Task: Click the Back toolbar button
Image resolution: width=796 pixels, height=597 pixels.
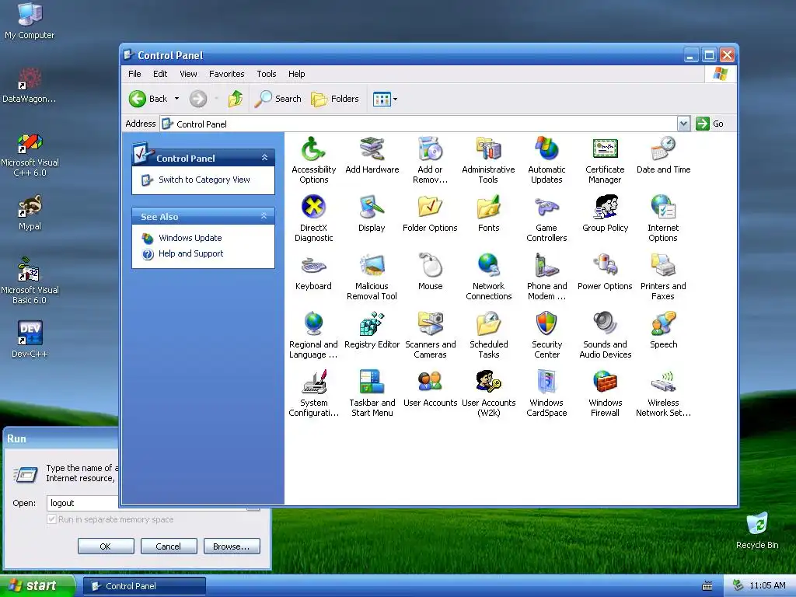Action: pyautogui.click(x=148, y=99)
